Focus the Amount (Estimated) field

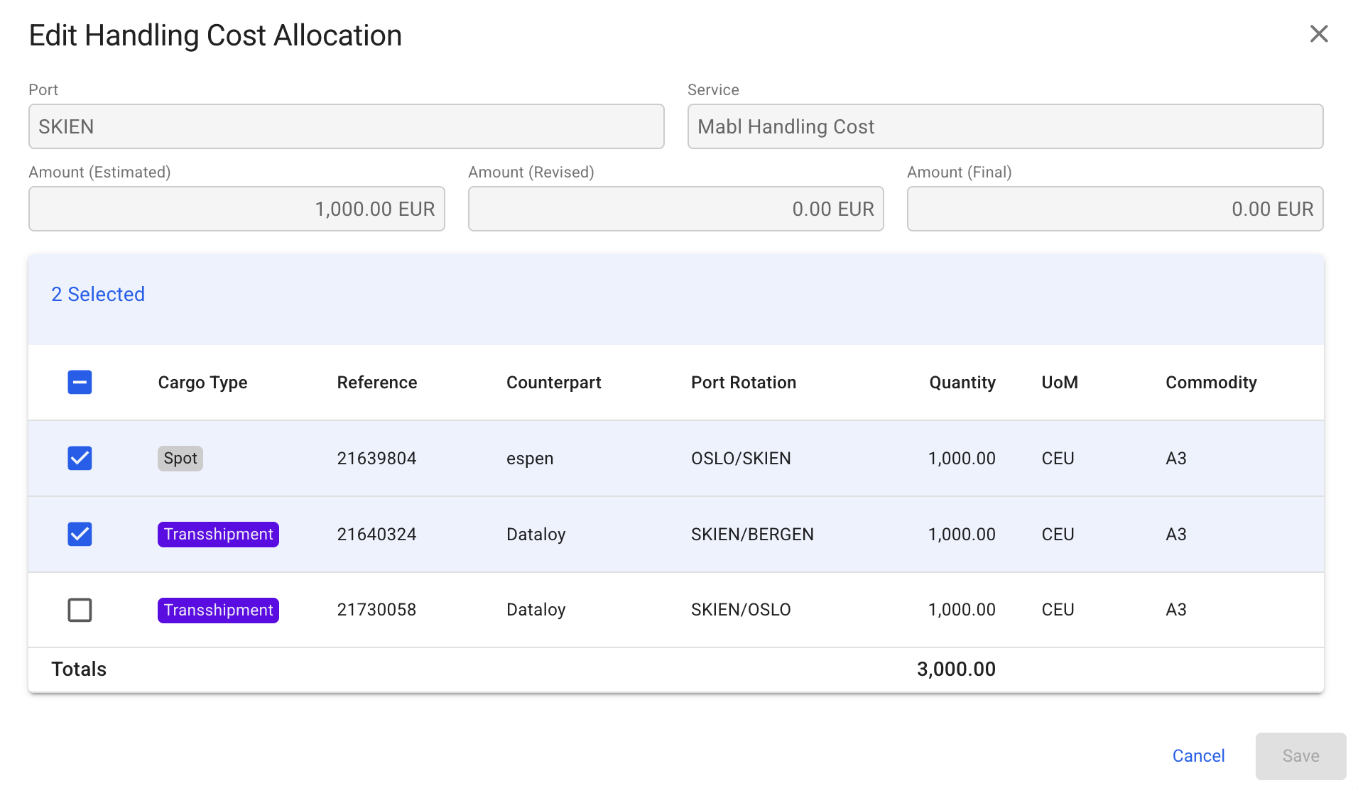pos(237,209)
